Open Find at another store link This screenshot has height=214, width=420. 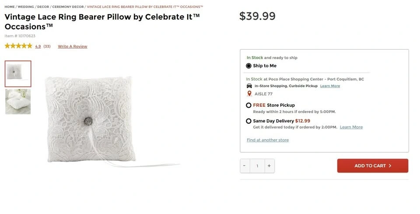pos(268,140)
